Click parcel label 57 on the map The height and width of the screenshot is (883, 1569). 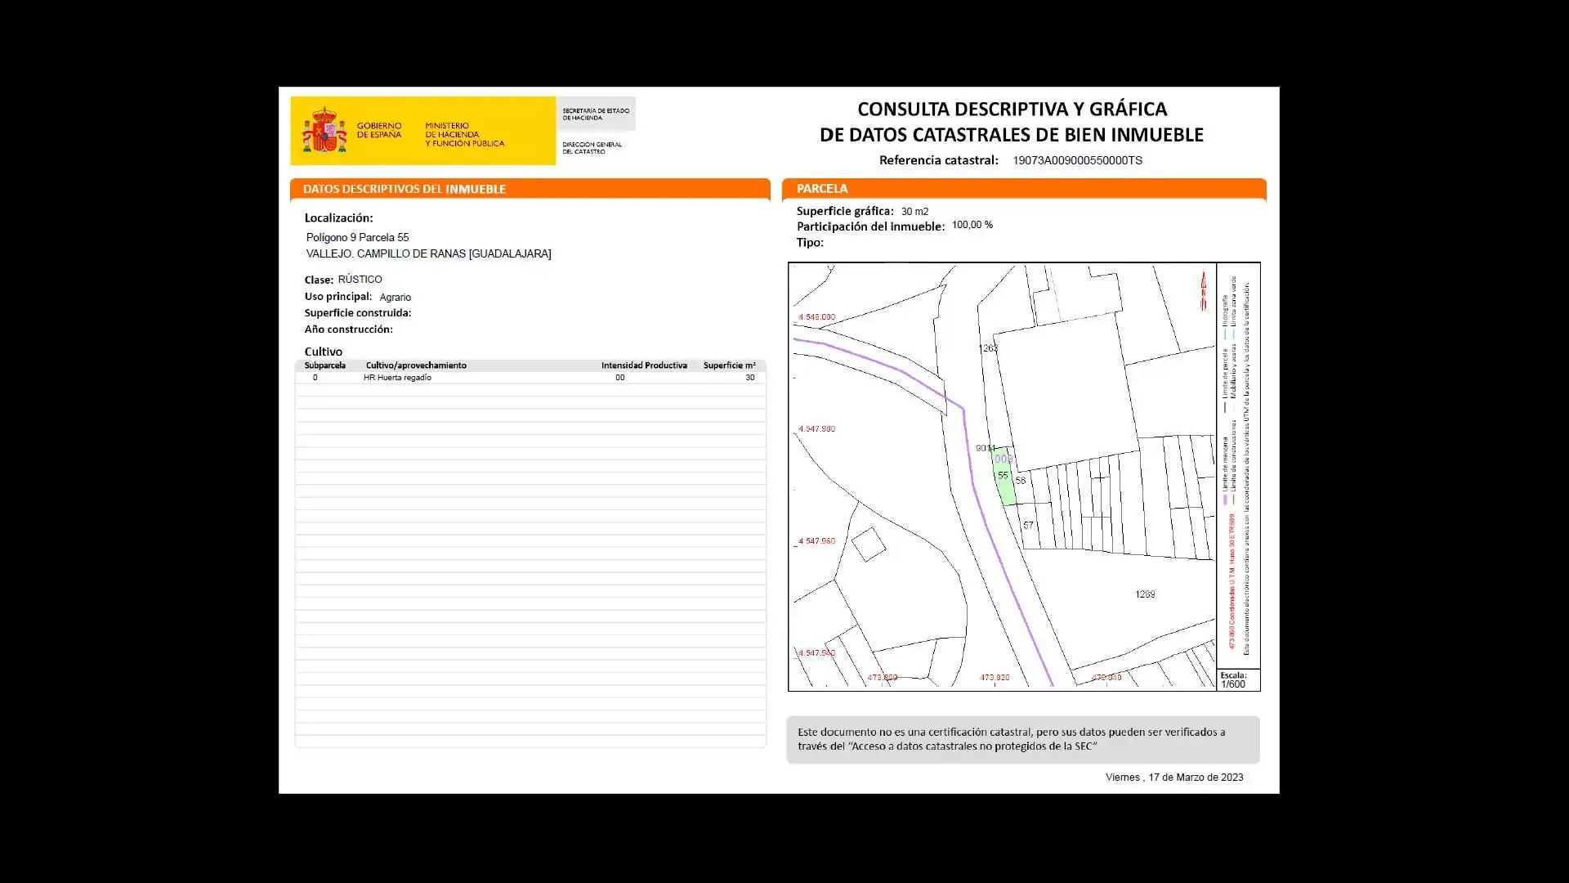1028,526
